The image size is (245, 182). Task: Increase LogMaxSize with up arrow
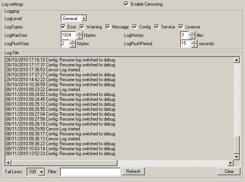(79, 33)
